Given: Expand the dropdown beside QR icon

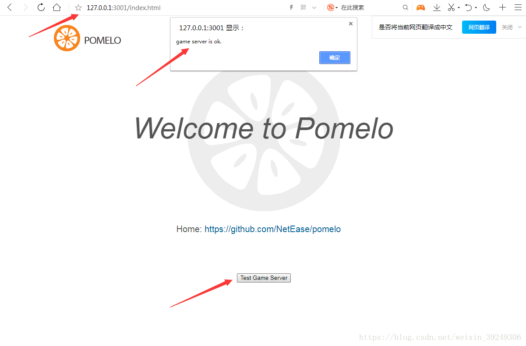Looking at the screenshot, I should pyautogui.click(x=314, y=7).
